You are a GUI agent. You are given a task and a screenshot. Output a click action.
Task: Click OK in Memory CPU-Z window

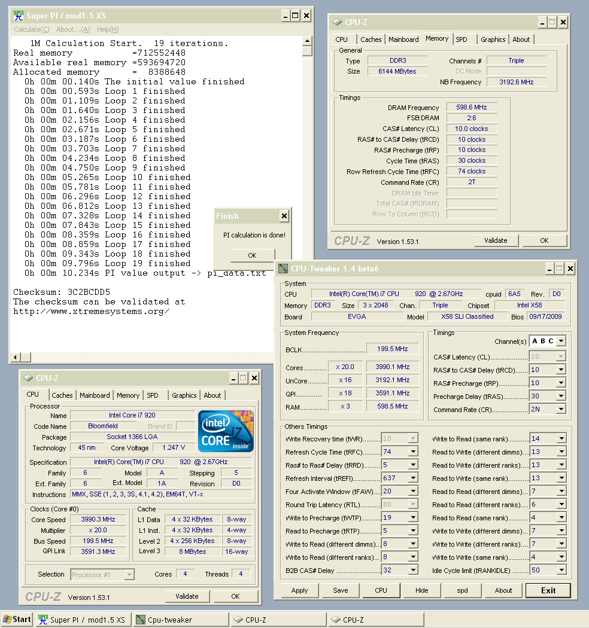(x=544, y=240)
